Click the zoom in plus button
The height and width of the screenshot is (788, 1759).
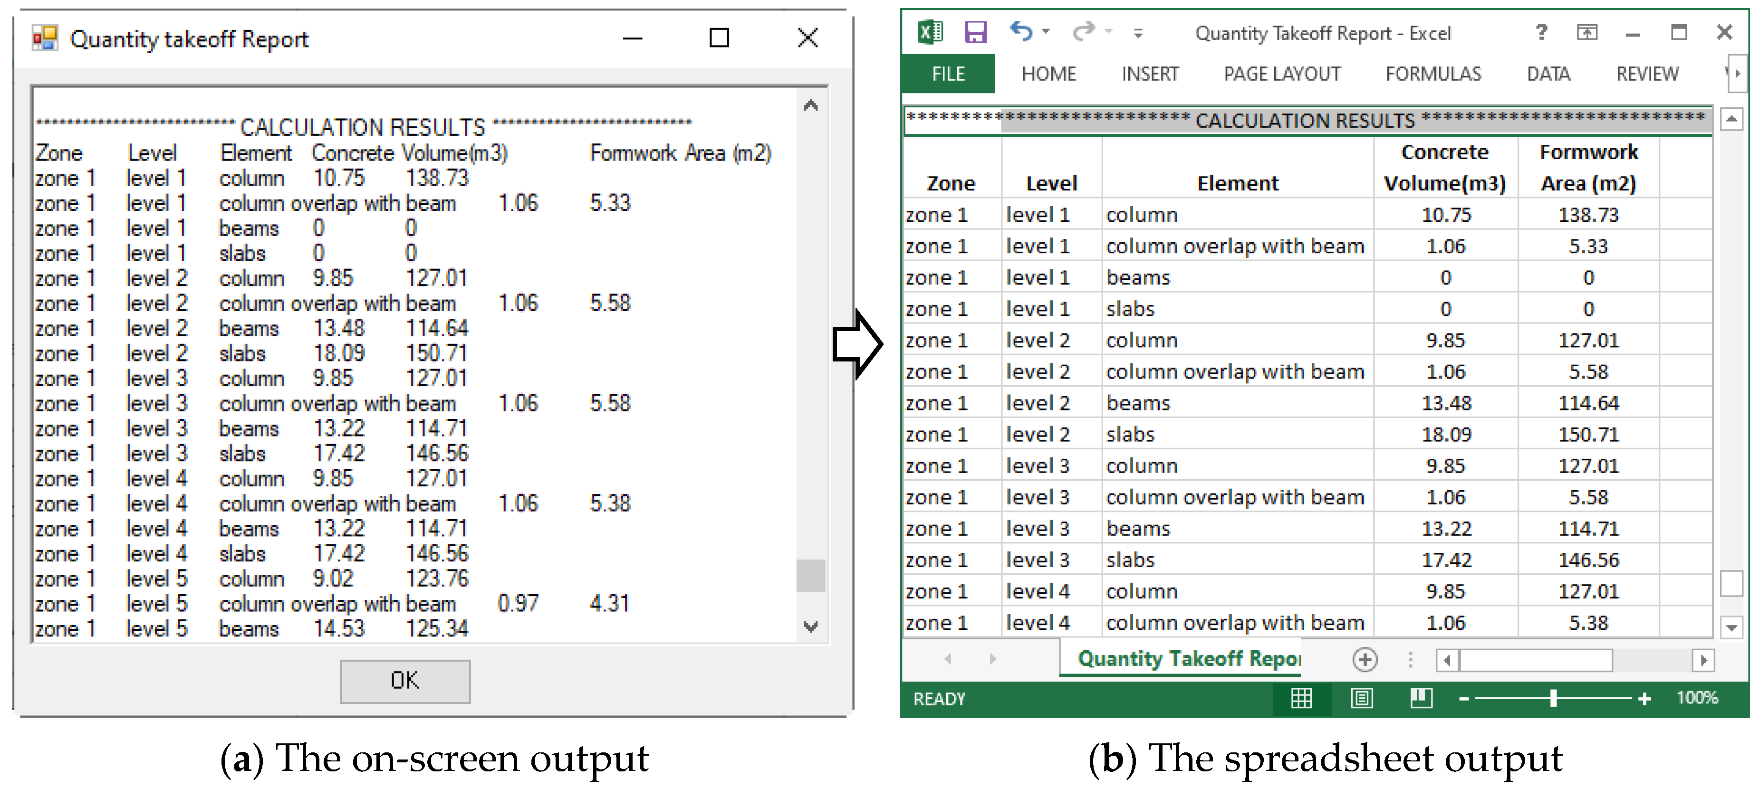click(x=1645, y=699)
